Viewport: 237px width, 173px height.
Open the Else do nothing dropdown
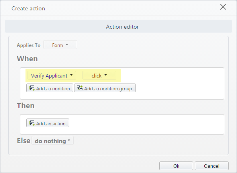(x=53, y=141)
